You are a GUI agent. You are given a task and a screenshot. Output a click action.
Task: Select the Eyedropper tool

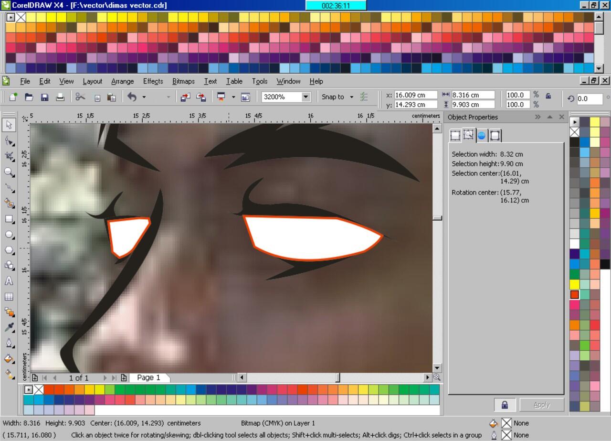click(x=9, y=328)
